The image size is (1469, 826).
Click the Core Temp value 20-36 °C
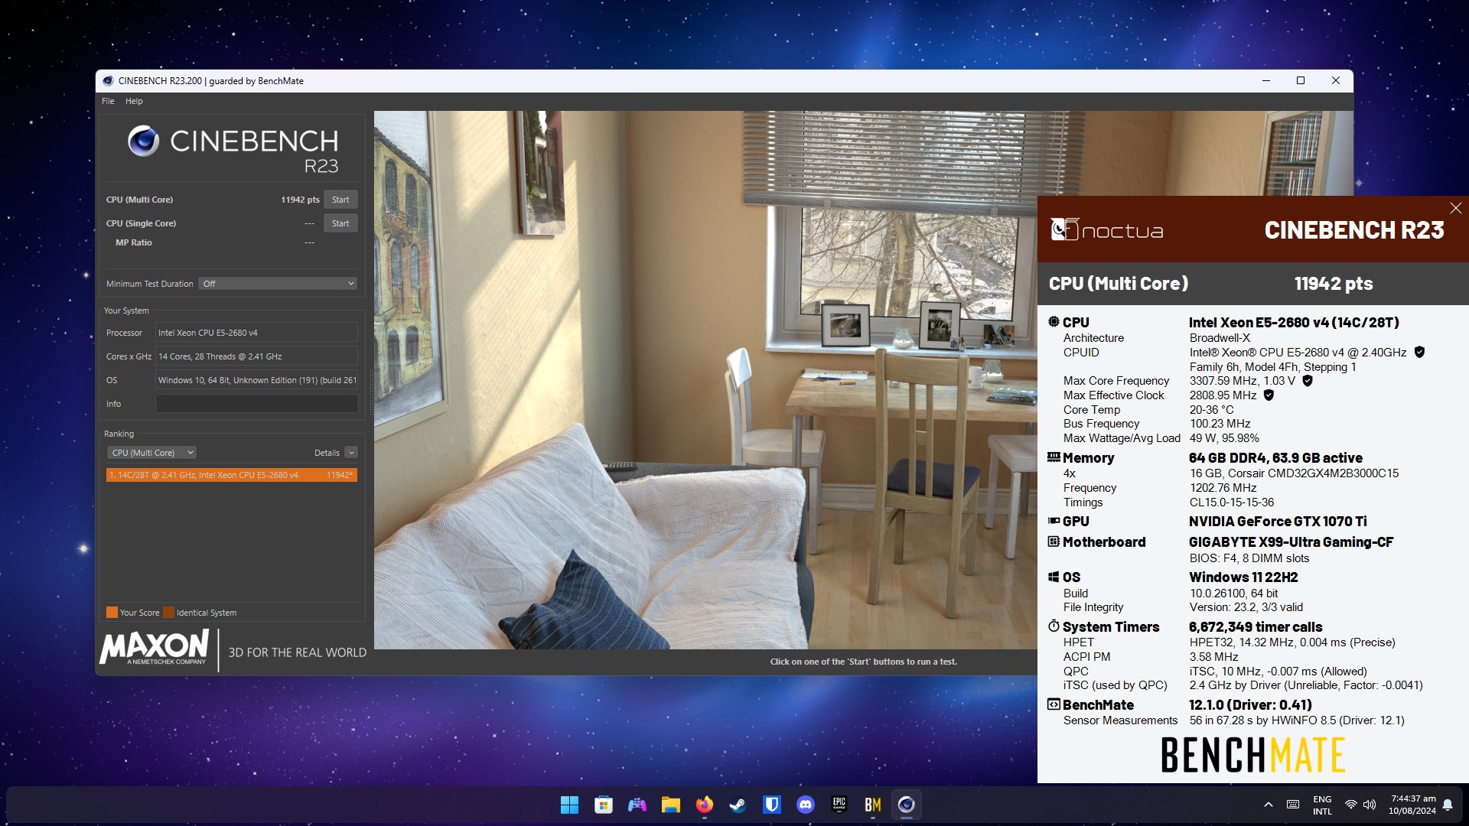[1211, 409]
